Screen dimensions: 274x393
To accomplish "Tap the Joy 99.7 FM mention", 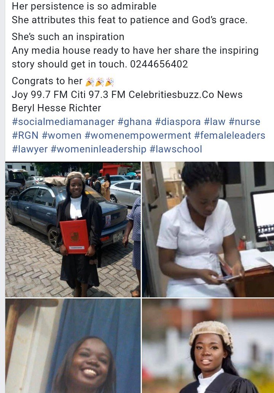I will pyautogui.click(x=40, y=95).
